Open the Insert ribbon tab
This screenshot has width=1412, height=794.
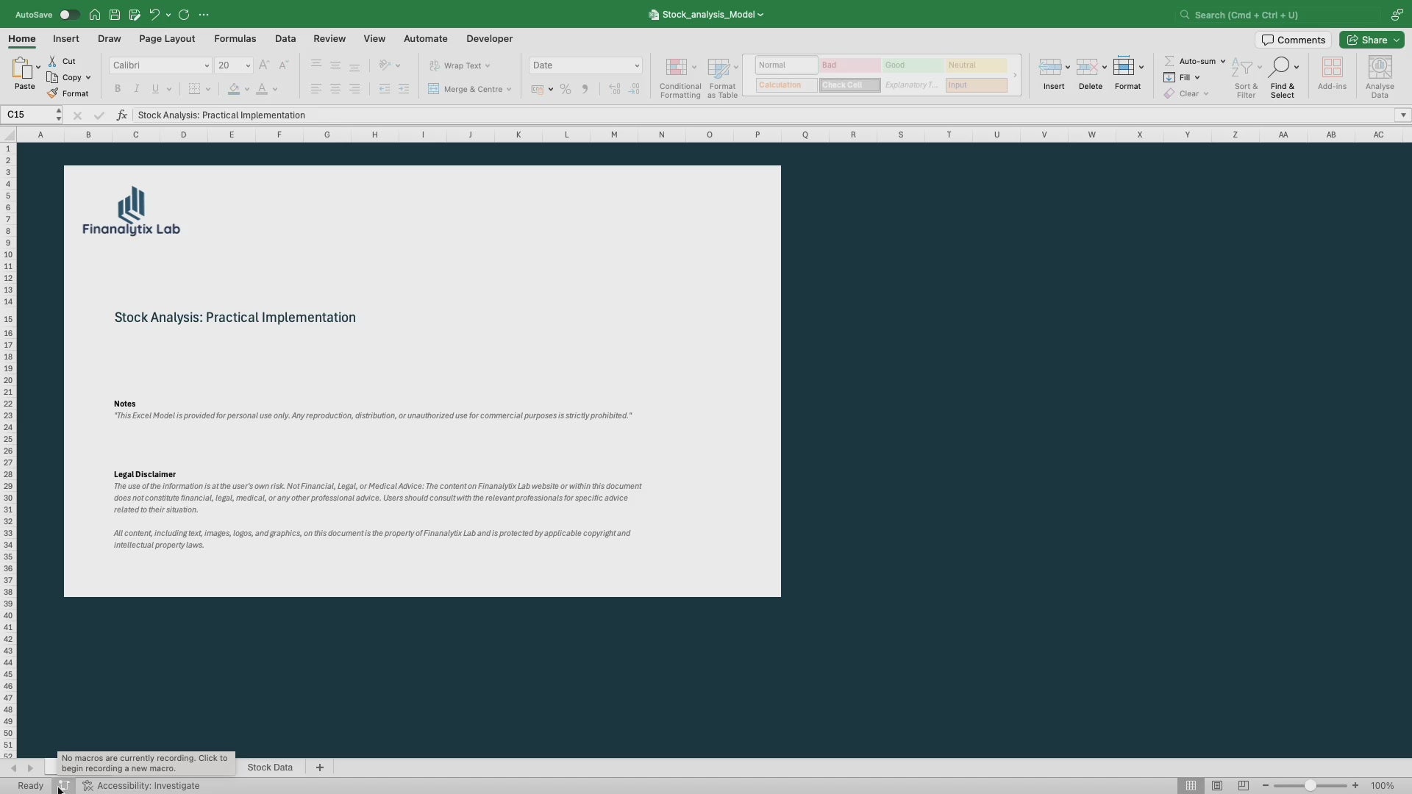[66, 39]
